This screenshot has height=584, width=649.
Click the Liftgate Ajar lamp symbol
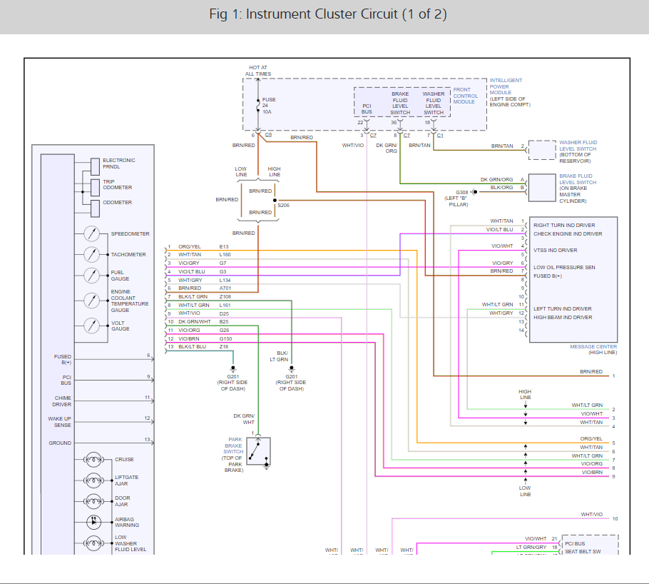pos(93,480)
